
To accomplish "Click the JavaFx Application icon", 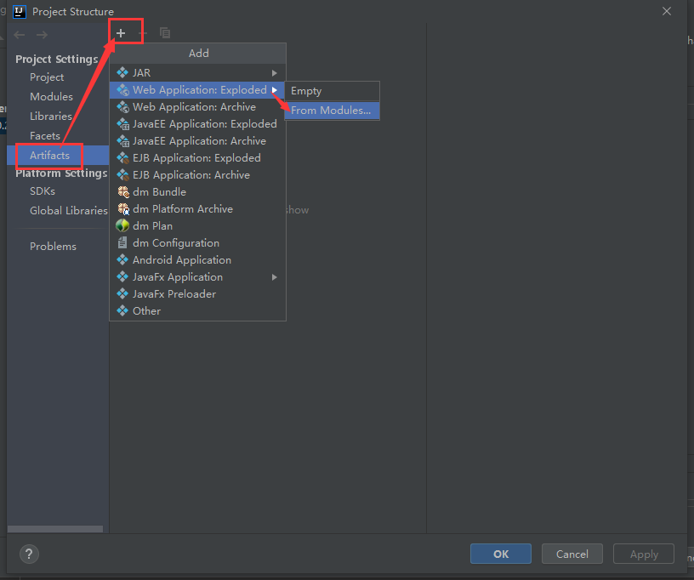I will (x=122, y=277).
